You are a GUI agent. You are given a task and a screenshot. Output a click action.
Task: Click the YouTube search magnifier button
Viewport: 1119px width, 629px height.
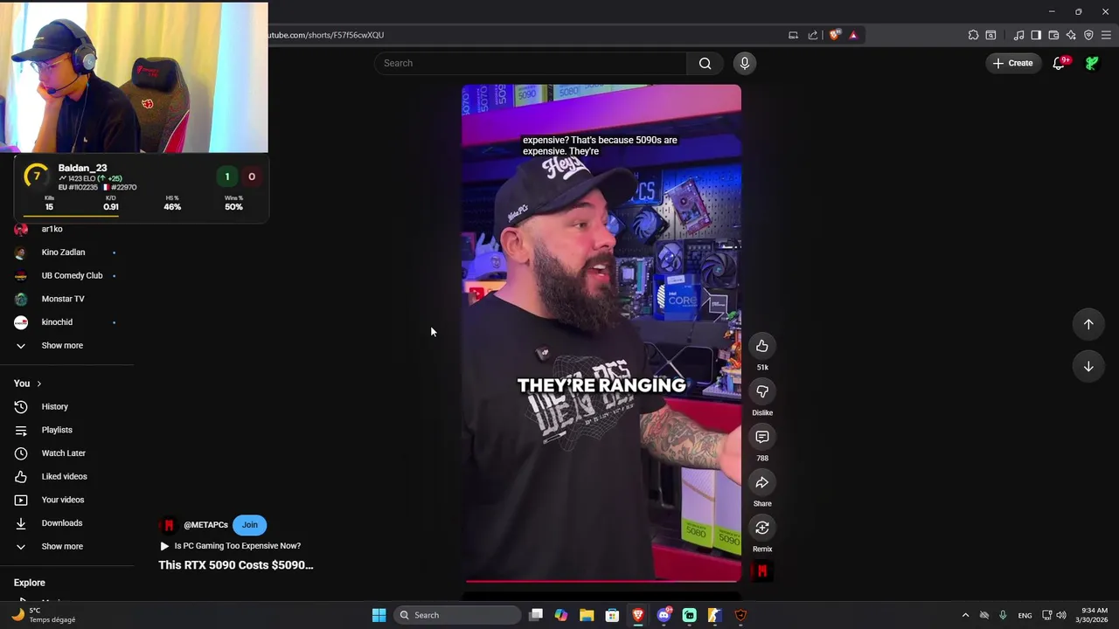(x=705, y=63)
